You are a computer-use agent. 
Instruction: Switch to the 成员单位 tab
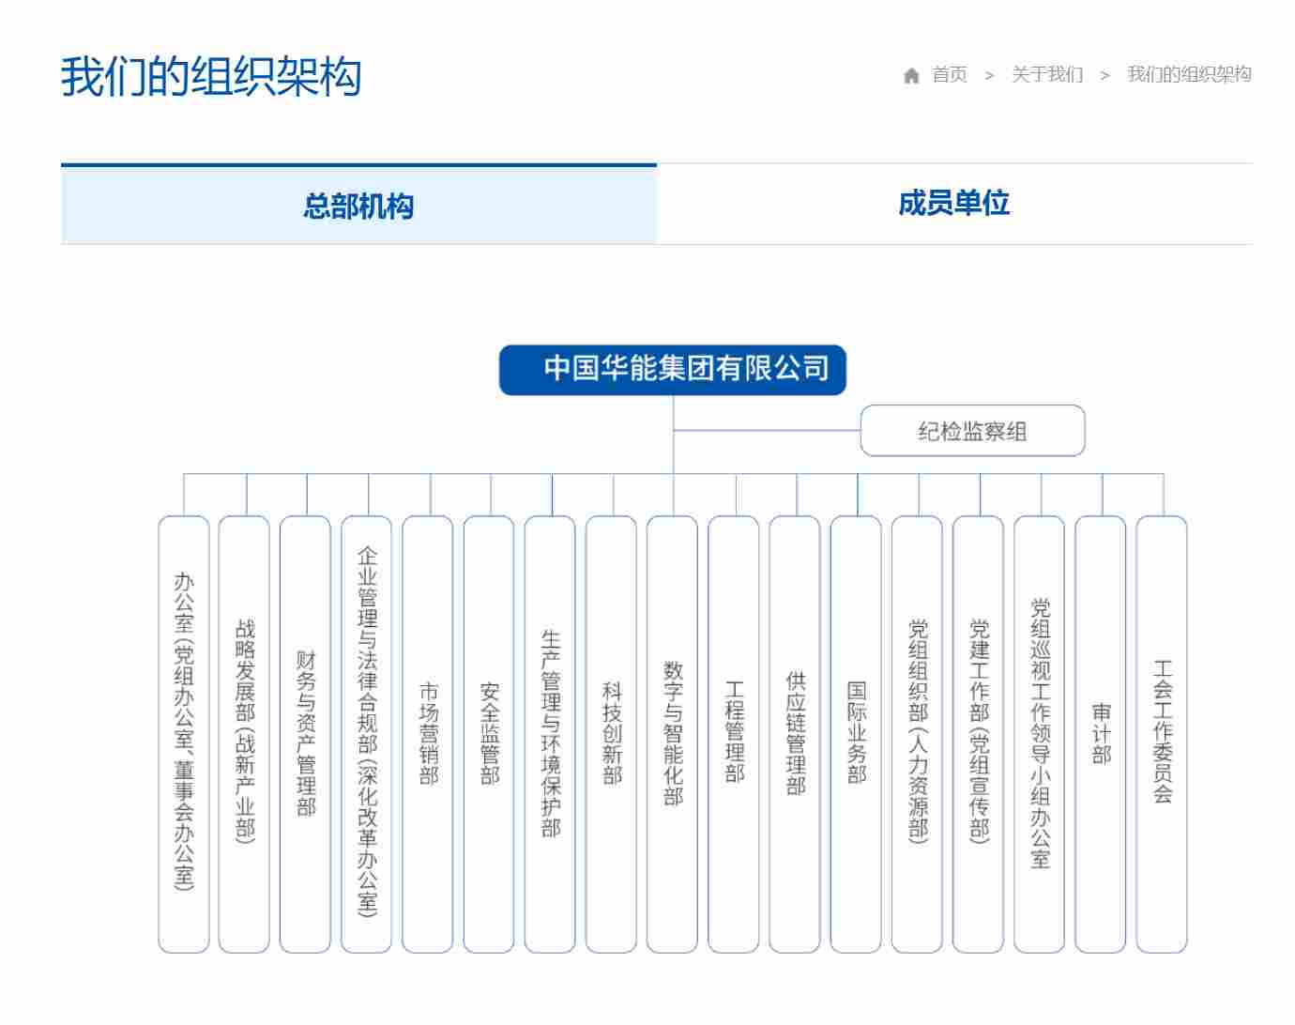[954, 205]
